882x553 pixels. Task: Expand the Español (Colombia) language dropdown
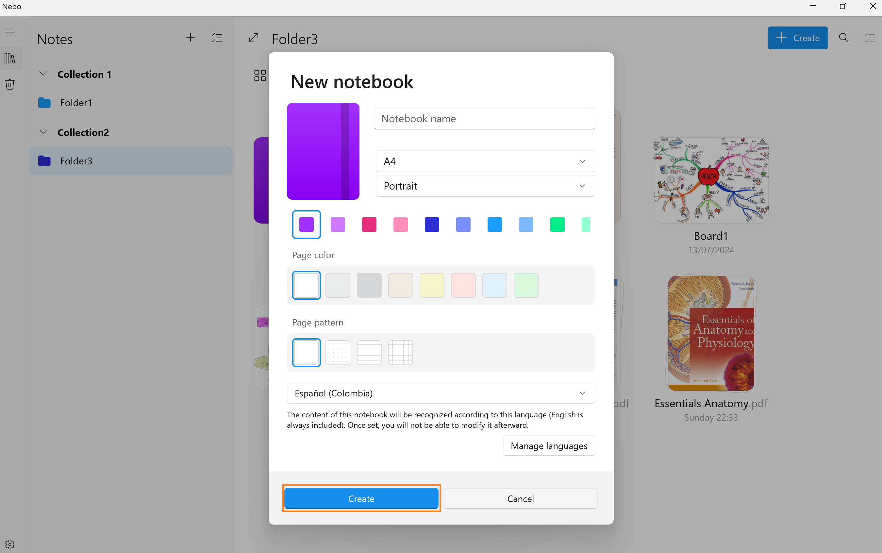[x=441, y=393]
